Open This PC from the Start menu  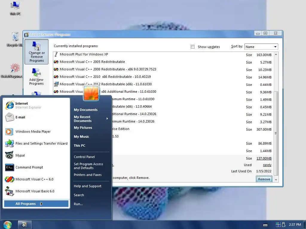click(x=79, y=146)
